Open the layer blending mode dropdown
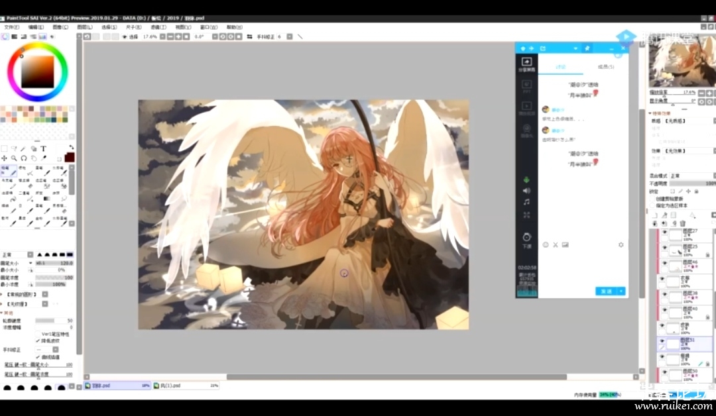Image resolution: width=716 pixels, height=416 pixels. point(692,176)
